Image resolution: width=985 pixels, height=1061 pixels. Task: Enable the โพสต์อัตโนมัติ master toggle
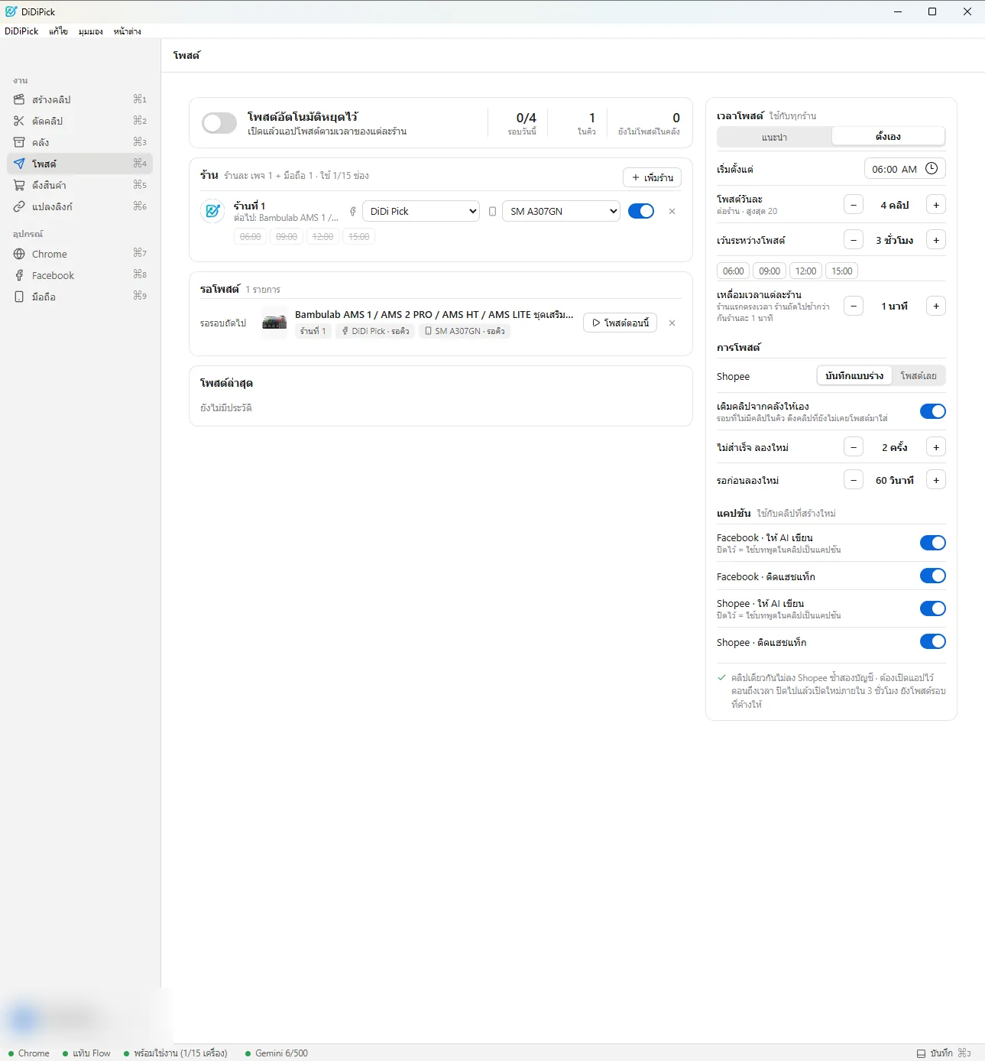(219, 123)
